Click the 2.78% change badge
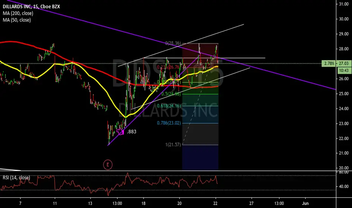 [329, 64]
